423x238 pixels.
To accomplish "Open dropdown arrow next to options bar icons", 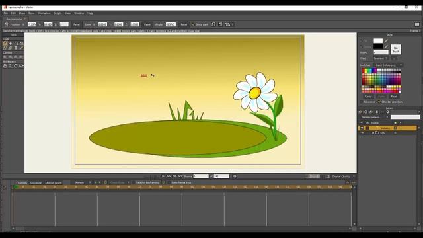I will (x=233, y=24).
